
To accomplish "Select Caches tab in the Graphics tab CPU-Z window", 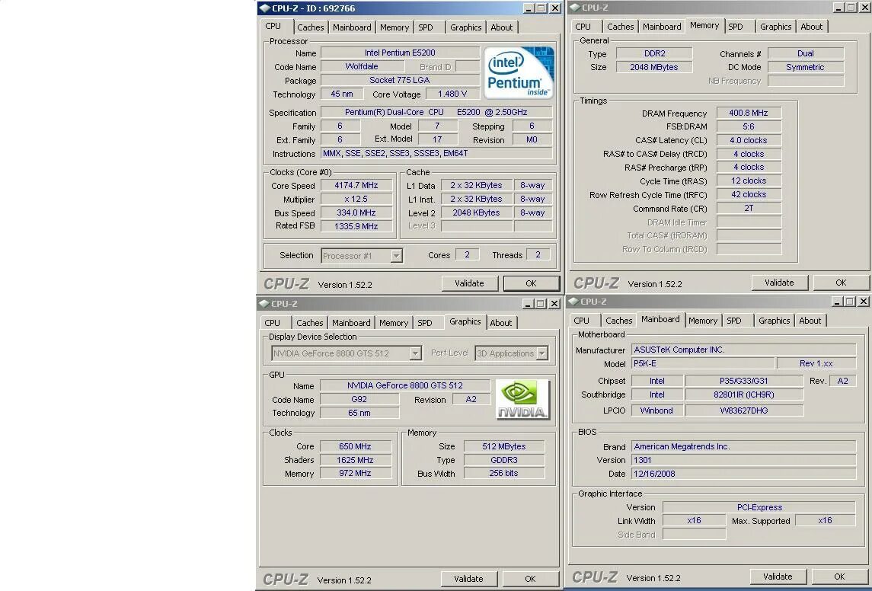I will pos(310,323).
